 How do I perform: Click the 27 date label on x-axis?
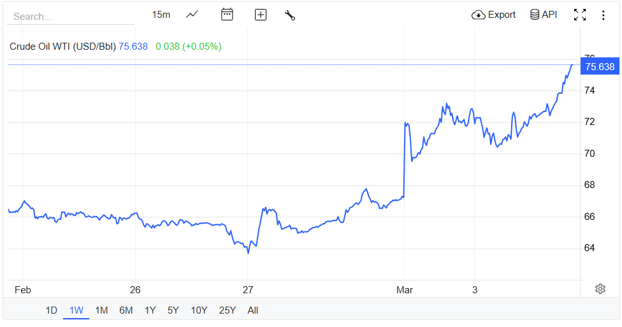(x=248, y=290)
